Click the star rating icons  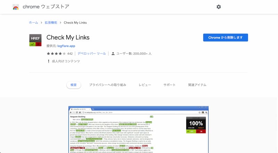click(x=56, y=54)
